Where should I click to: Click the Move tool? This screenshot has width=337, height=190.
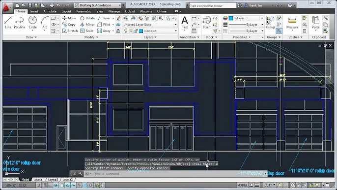pos(69,18)
